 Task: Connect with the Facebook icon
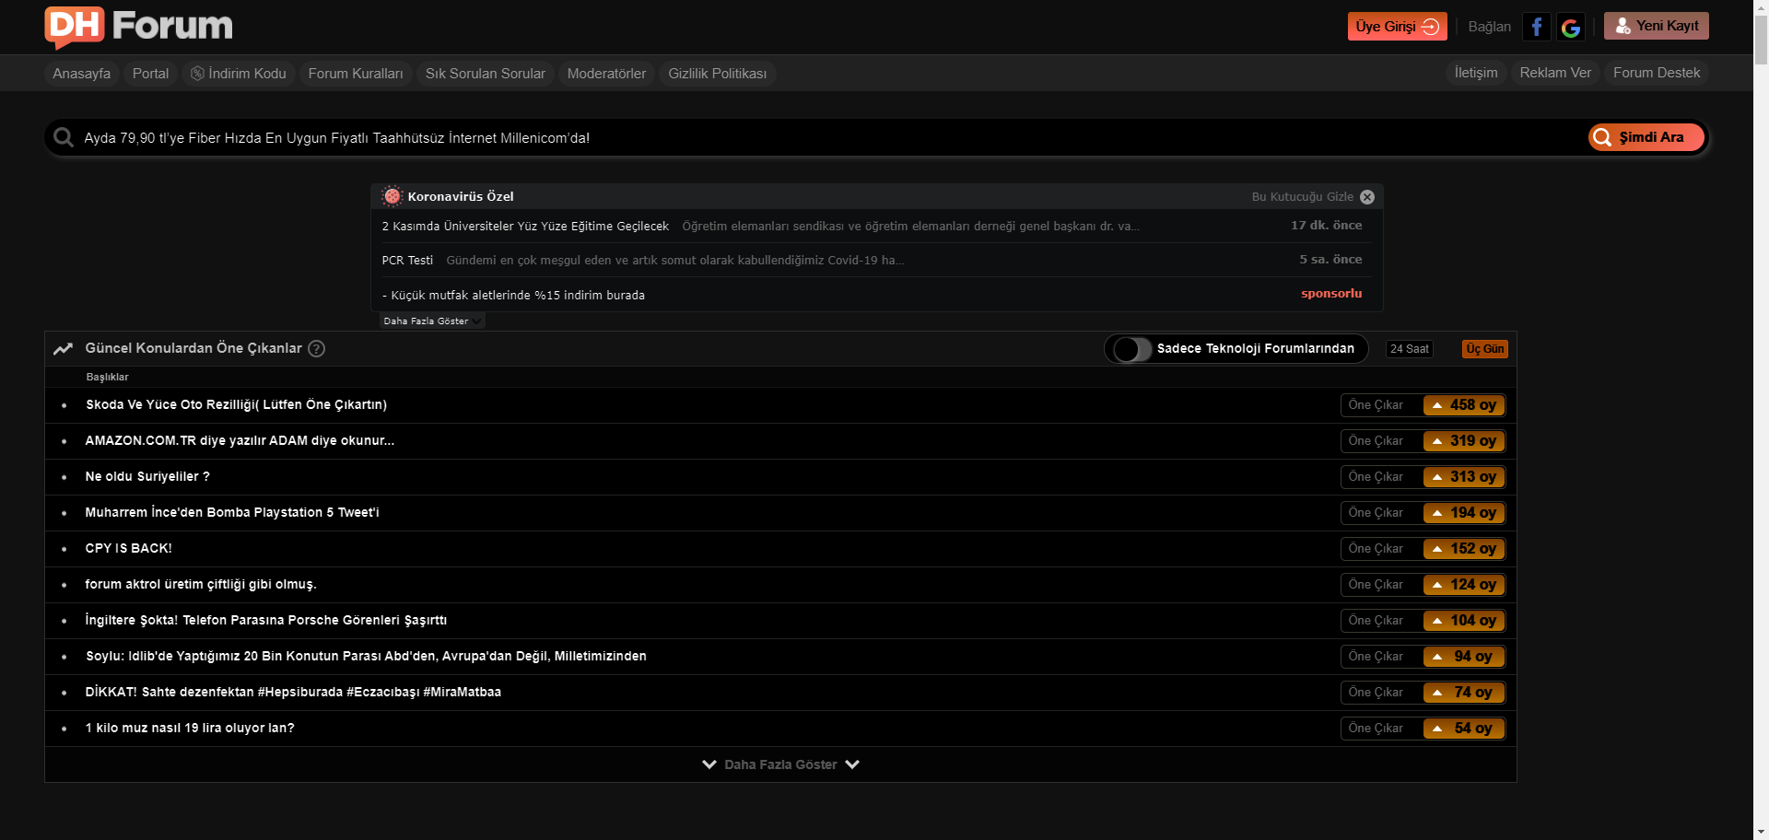click(x=1536, y=27)
